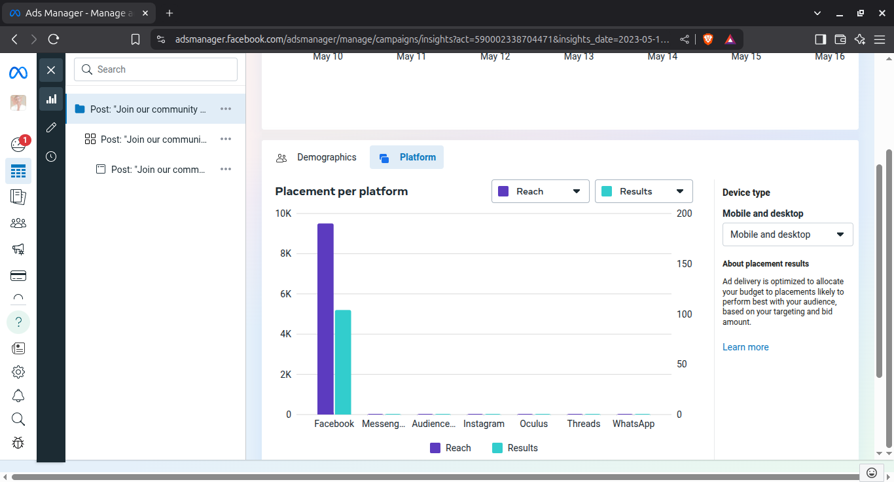This screenshot has height=482, width=894.
Task: Click the bug report icon
Action: (x=18, y=443)
